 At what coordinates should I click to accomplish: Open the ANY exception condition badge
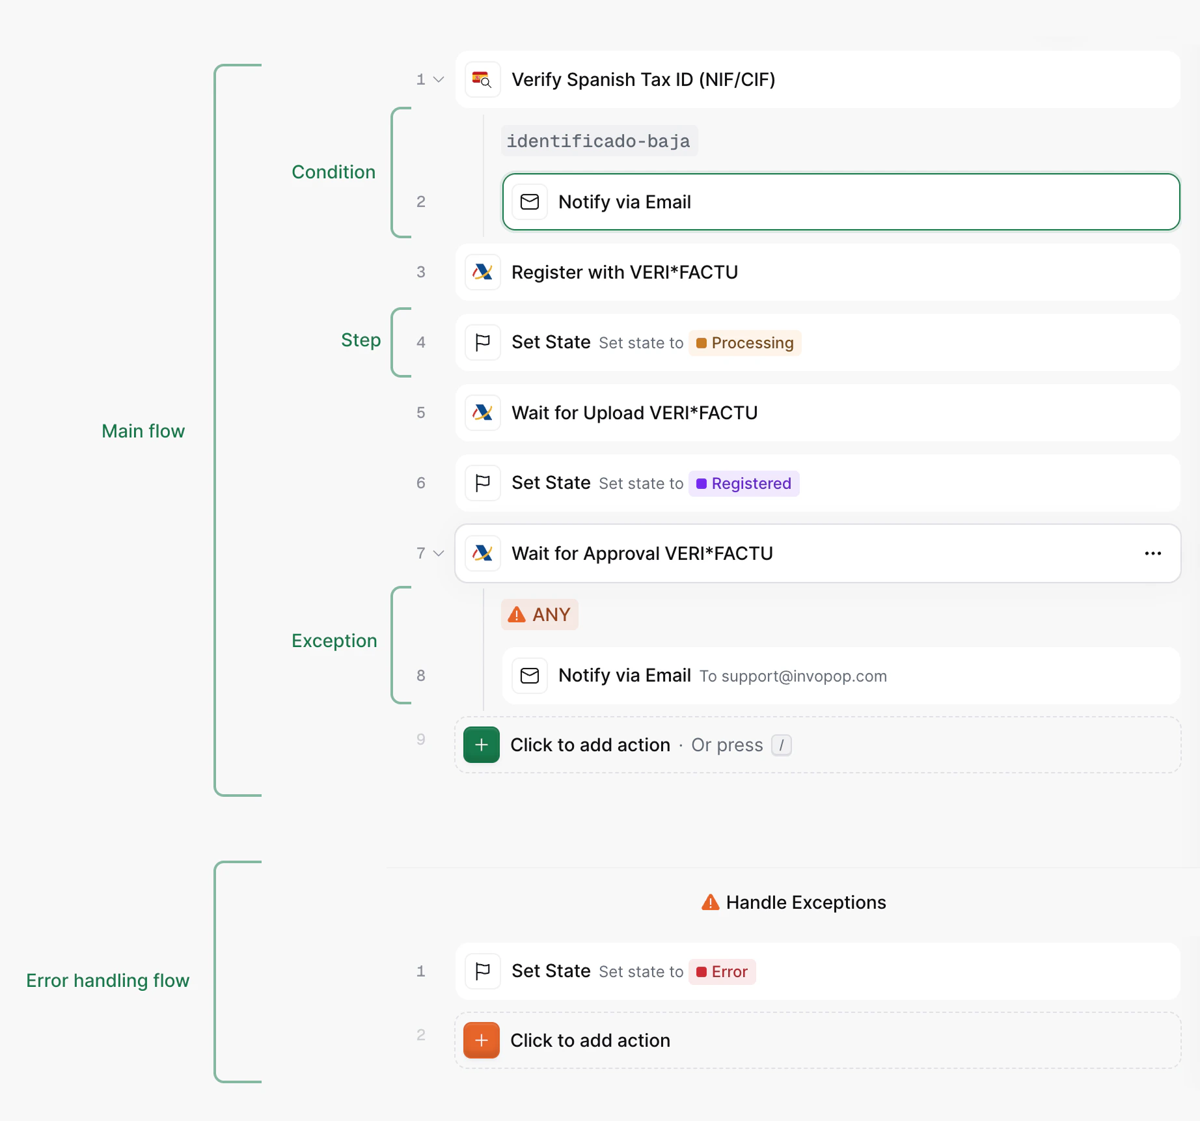[x=539, y=614]
